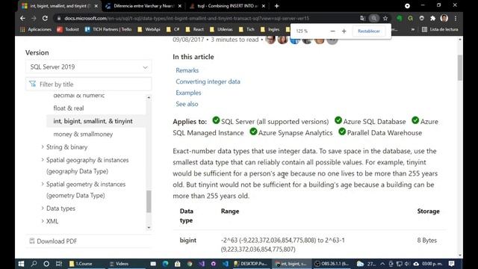Select 'money & smallmoney' in the sidebar
This screenshot has height=269, width=478.
click(83, 134)
